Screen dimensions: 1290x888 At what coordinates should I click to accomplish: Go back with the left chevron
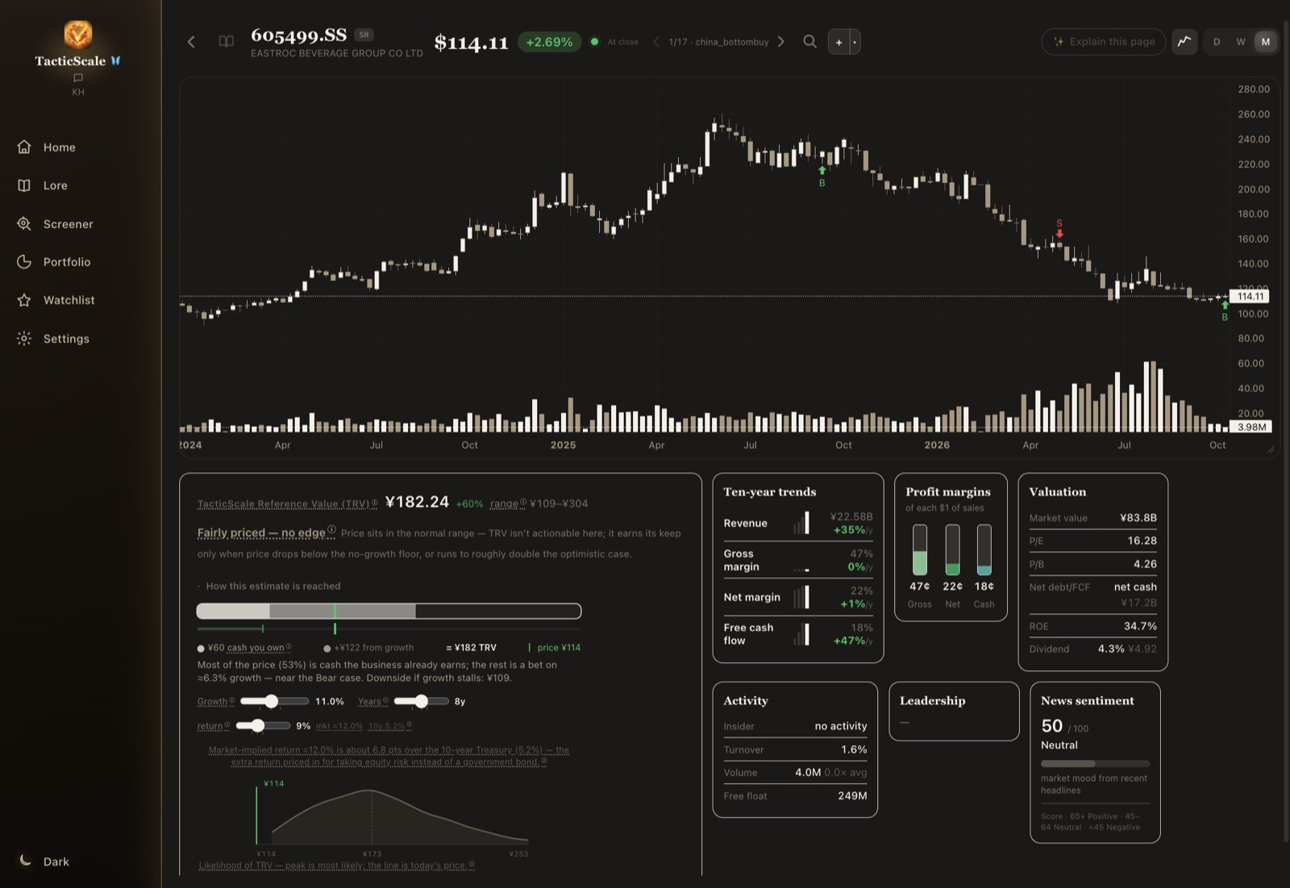pos(191,42)
